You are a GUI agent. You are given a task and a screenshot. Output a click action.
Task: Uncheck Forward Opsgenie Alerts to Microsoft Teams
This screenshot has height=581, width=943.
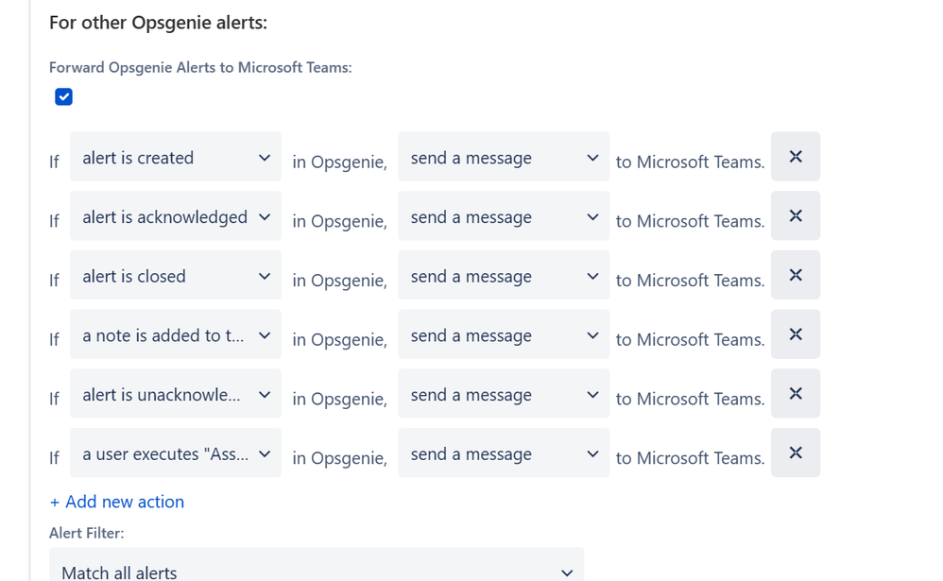click(63, 96)
